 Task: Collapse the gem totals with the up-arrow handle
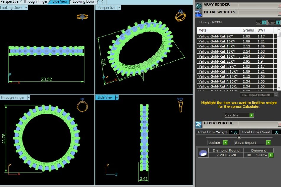point(239,137)
